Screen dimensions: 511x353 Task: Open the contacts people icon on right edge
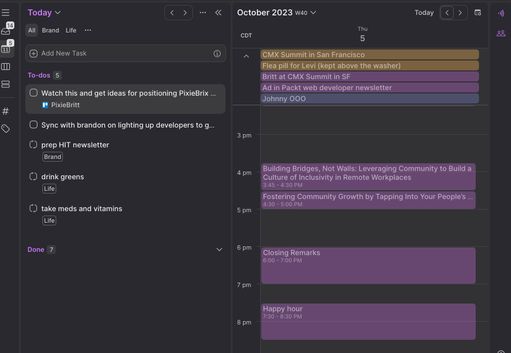click(501, 33)
